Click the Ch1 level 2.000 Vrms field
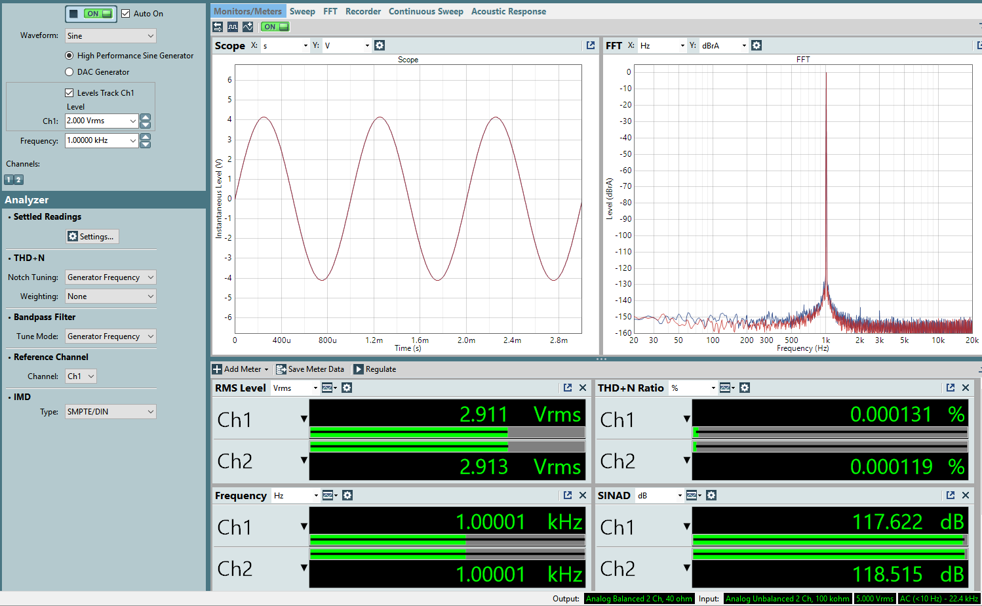 [x=102, y=121]
